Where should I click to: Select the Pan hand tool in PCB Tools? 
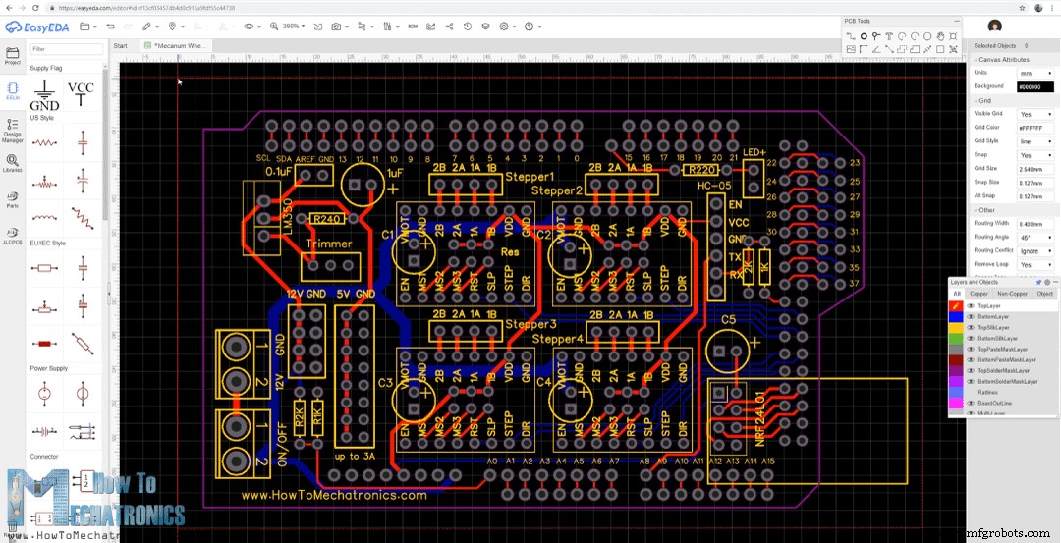(x=940, y=36)
